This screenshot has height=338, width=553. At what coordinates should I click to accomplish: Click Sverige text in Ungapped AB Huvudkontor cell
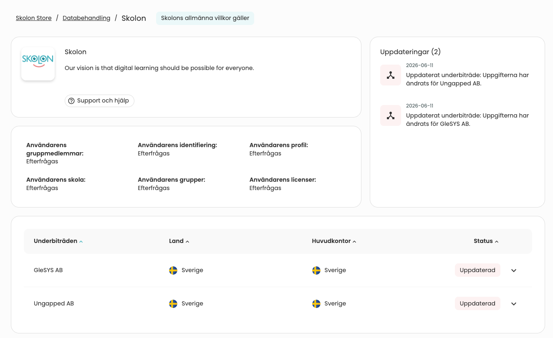tap(335, 303)
